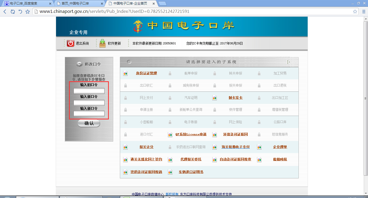This screenshot has height=198, width=368.
Task: Click the lock icon beside 网上支付
Action: 125,98
